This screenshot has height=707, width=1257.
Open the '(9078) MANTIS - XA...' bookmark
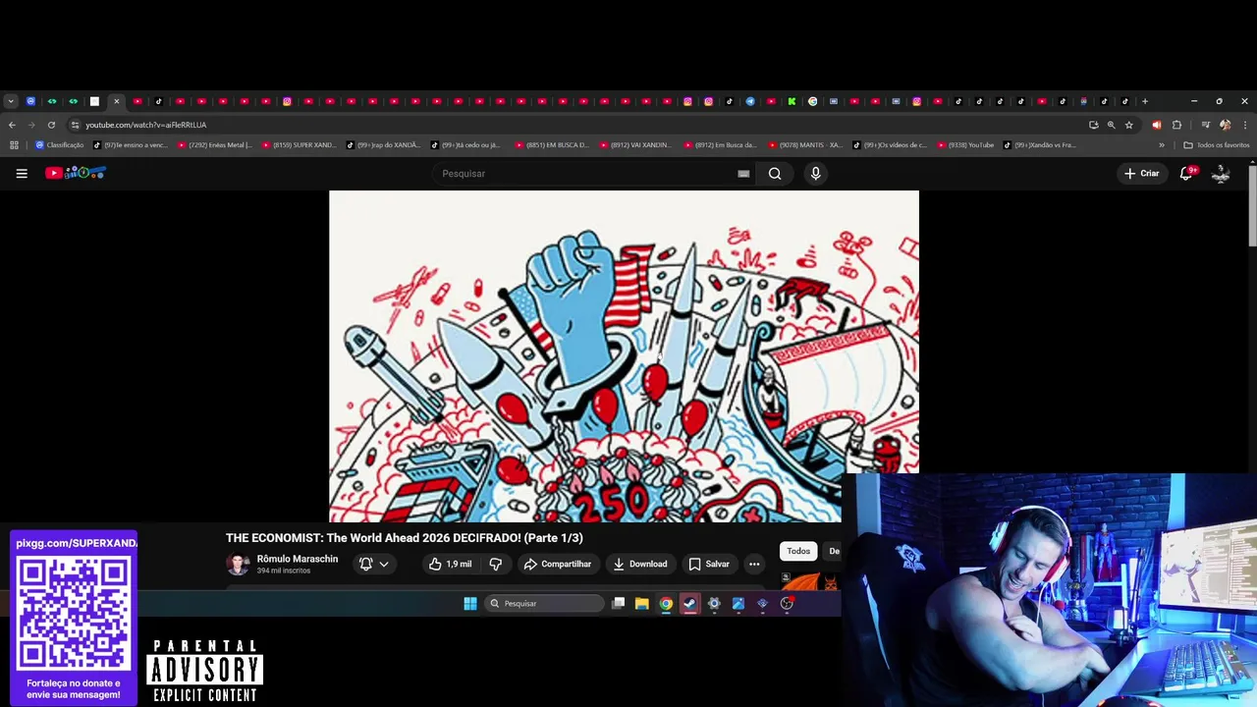(x=806, y=145)
